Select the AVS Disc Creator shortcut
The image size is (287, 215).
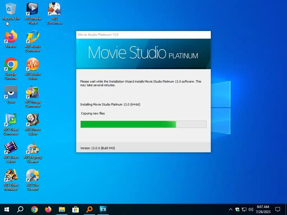(33, 180)
